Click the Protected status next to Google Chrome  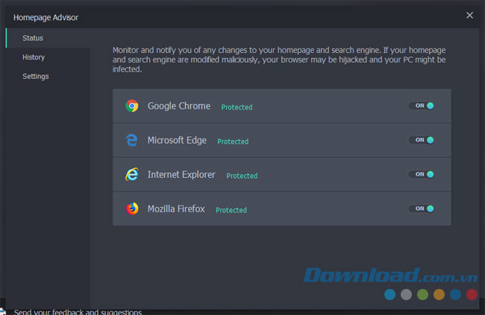[x=237, y=107]
